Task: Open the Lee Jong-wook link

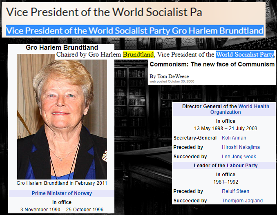Action: [x=239, y=156]
